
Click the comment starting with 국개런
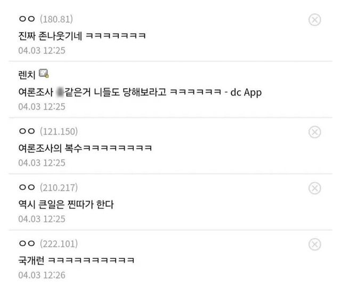click(76, 260)
